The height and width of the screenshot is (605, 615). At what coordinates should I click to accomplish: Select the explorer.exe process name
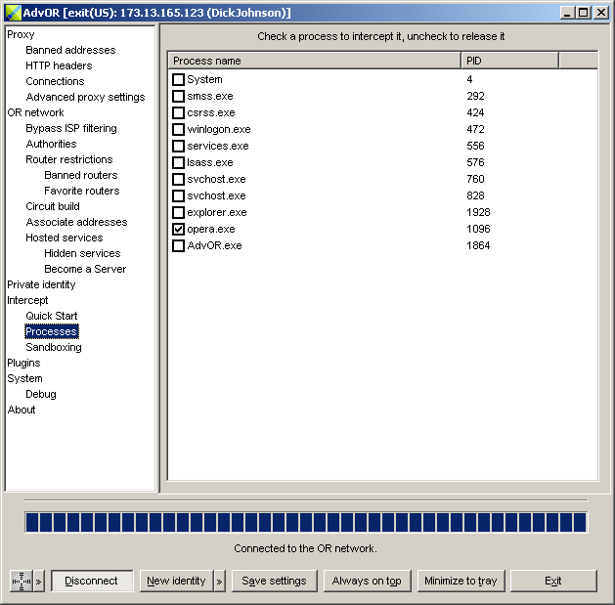(217, 212)
